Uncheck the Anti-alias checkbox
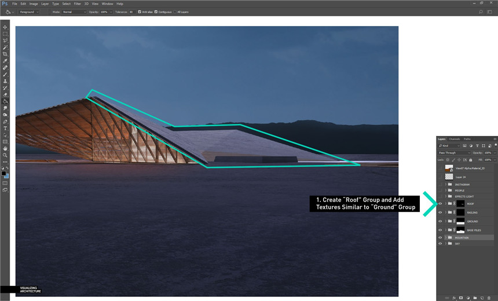The height and width of the screenshot is (301, 498). point(139,12)
